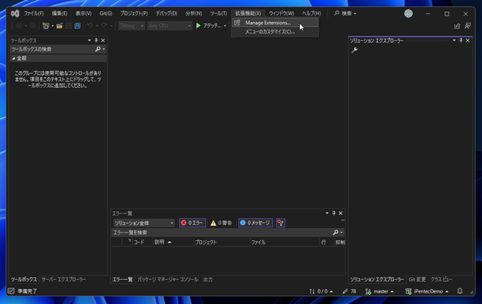Close the エラー一覧 panel
This screenshot has width=482, height=304.
341,213
